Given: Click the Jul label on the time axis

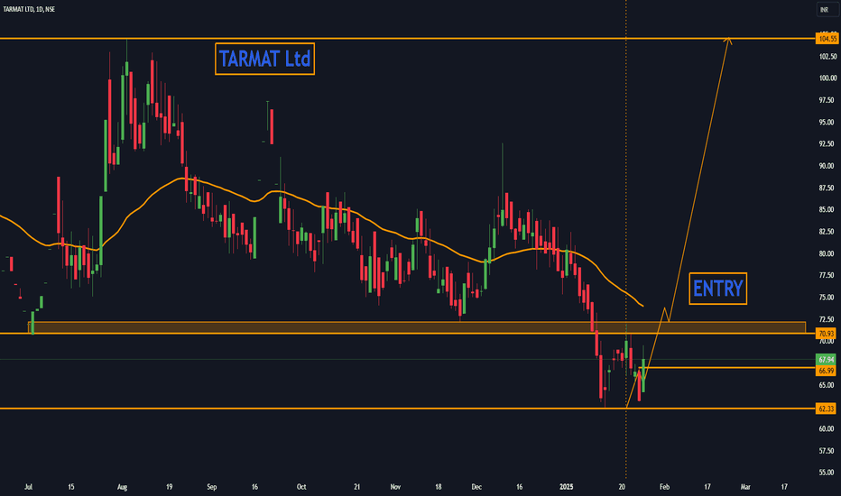Looking at the screenshot, I should coord(29,487).
